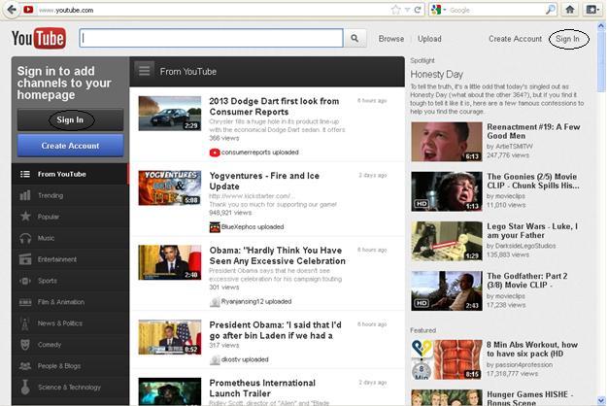Open President Obama 'I said that I'd' title
This screenshot has width=608, height=406.
click(x=275, y=330)
